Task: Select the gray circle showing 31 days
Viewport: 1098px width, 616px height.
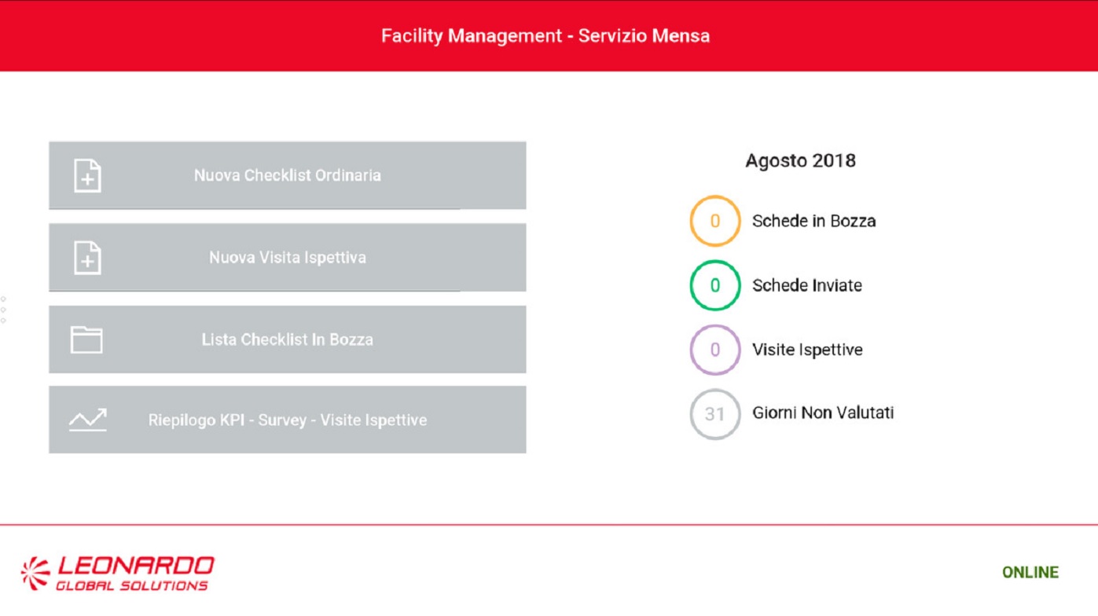Action: [714, 413]
